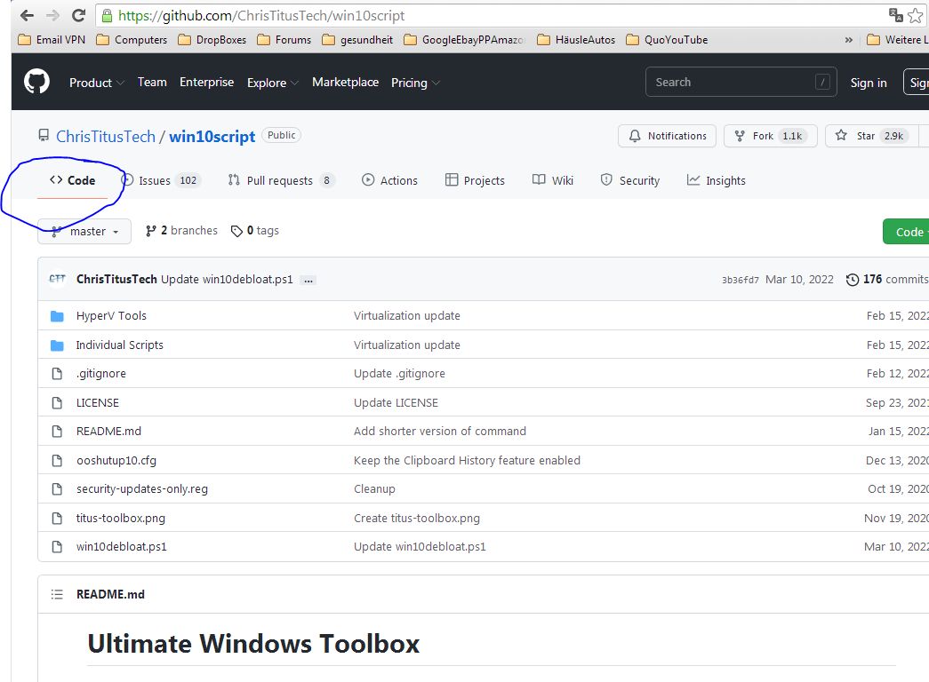
Task: Open commit hash 3b36fd7
Action: tap(740, 280)
